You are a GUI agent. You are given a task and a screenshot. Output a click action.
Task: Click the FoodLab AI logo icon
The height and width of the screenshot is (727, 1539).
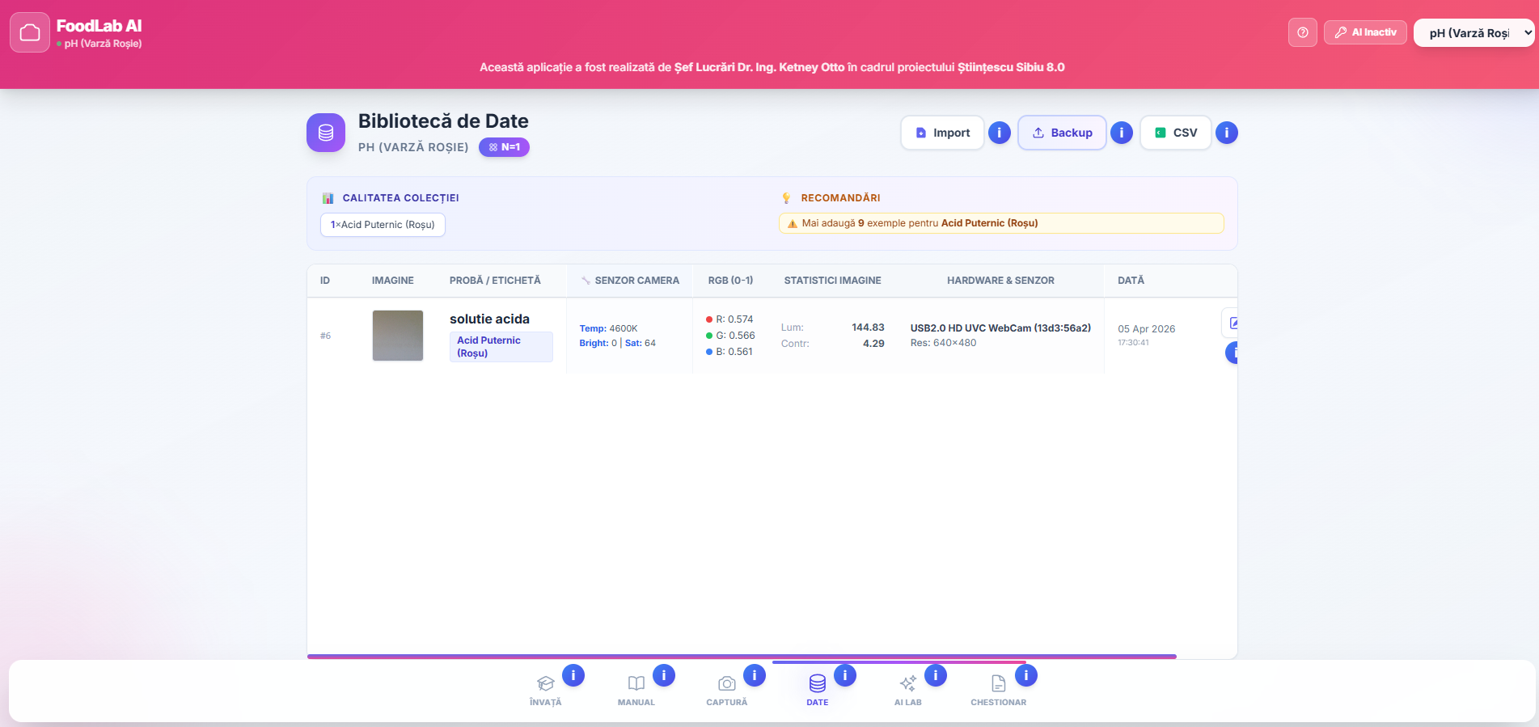coord(30,33)
